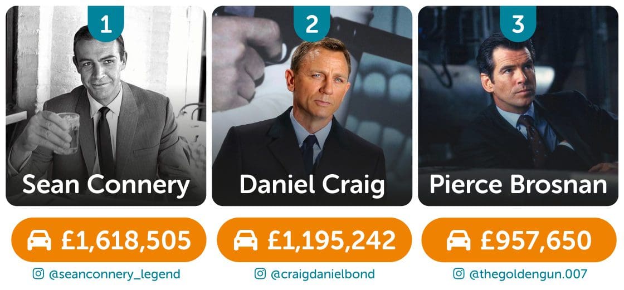Click the car icon beside £1,195,242
Image resolution: width=624 pixels, height=290 pixels.
tap(245, 240)
